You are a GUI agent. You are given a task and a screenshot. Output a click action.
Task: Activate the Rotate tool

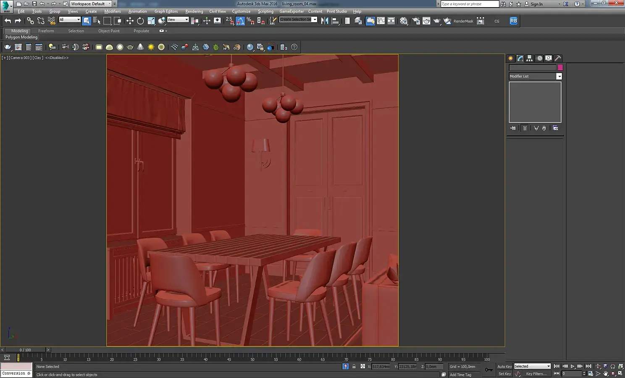click(140, 21)
